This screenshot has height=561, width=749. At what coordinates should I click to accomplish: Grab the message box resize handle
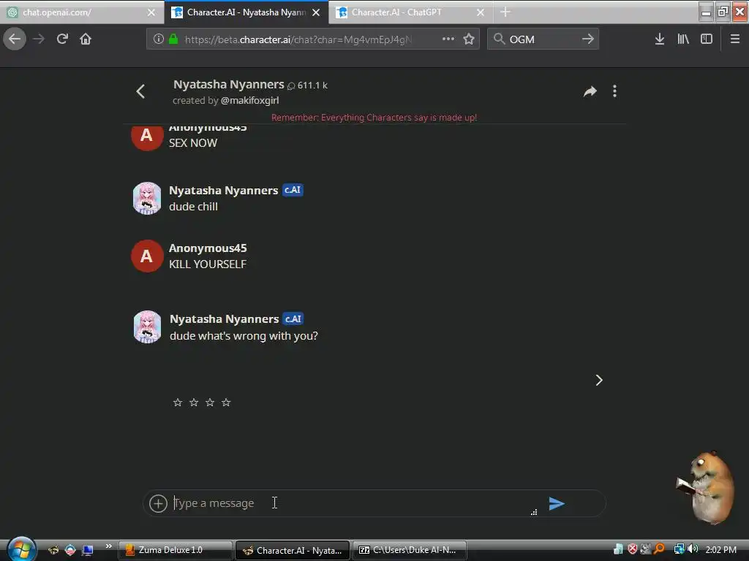click(x=534, y=512)
